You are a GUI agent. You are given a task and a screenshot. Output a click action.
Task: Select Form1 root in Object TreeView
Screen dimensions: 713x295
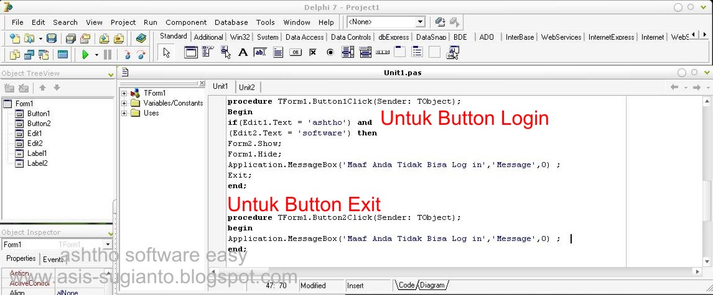pyautogui.click(x=24, y=104)
